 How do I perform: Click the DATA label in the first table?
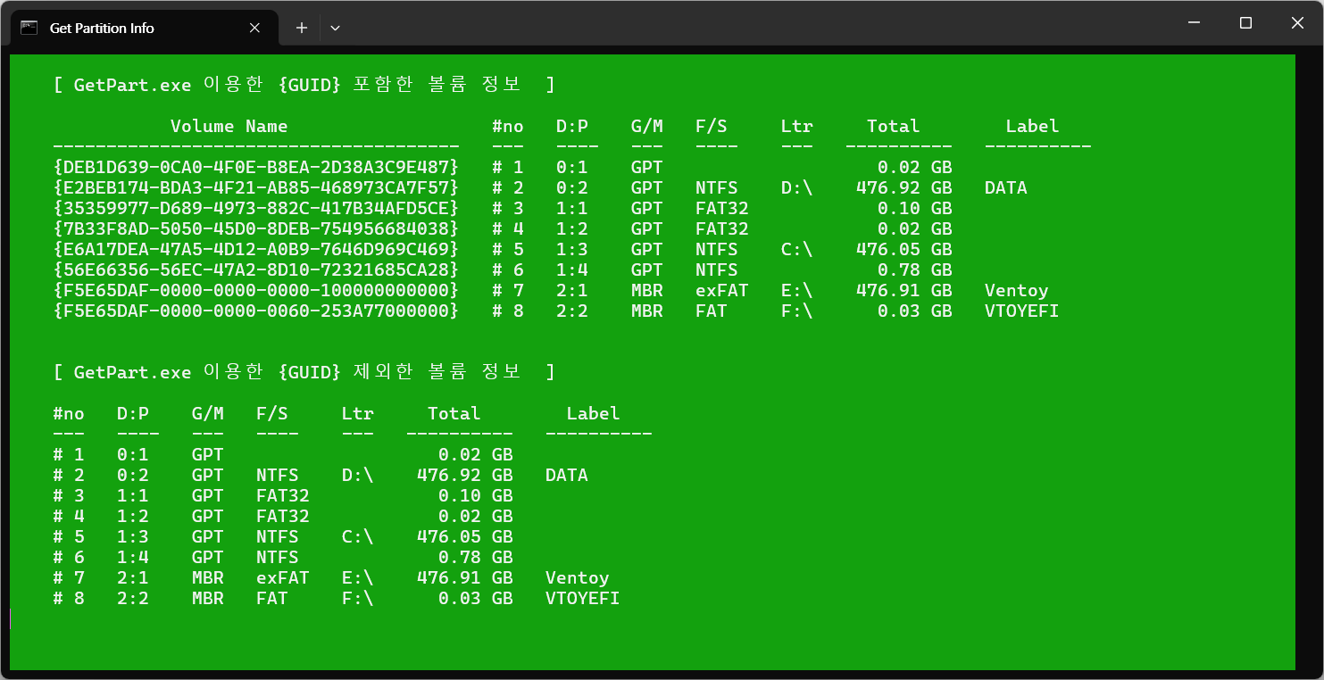tap(1006, 187)
